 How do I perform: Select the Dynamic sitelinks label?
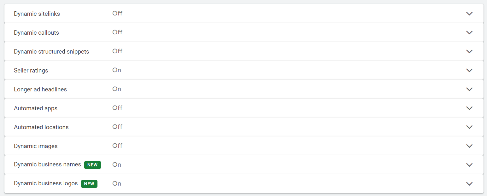coord(37,14)
